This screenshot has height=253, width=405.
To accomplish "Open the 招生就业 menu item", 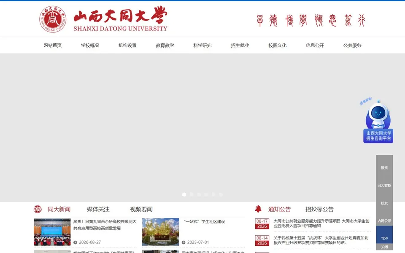I will coord(240,46).
